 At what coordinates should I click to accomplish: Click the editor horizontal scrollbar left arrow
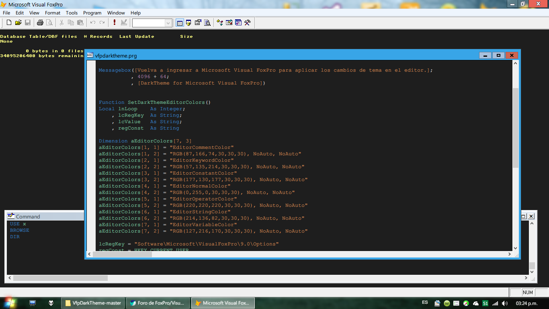(x=90, y=254)
